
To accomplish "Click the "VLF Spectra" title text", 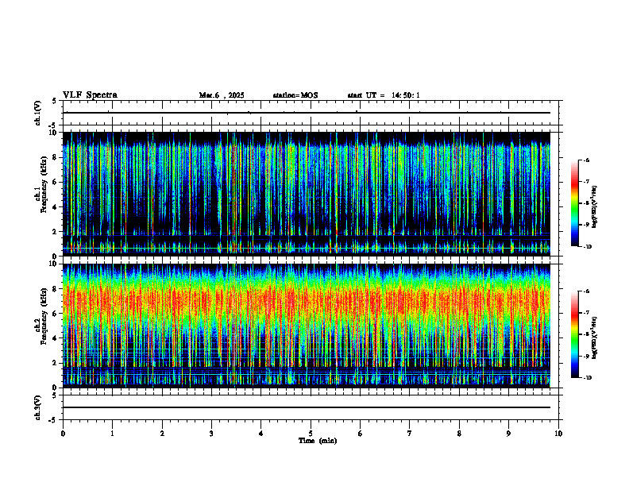I will click(90, 95).
